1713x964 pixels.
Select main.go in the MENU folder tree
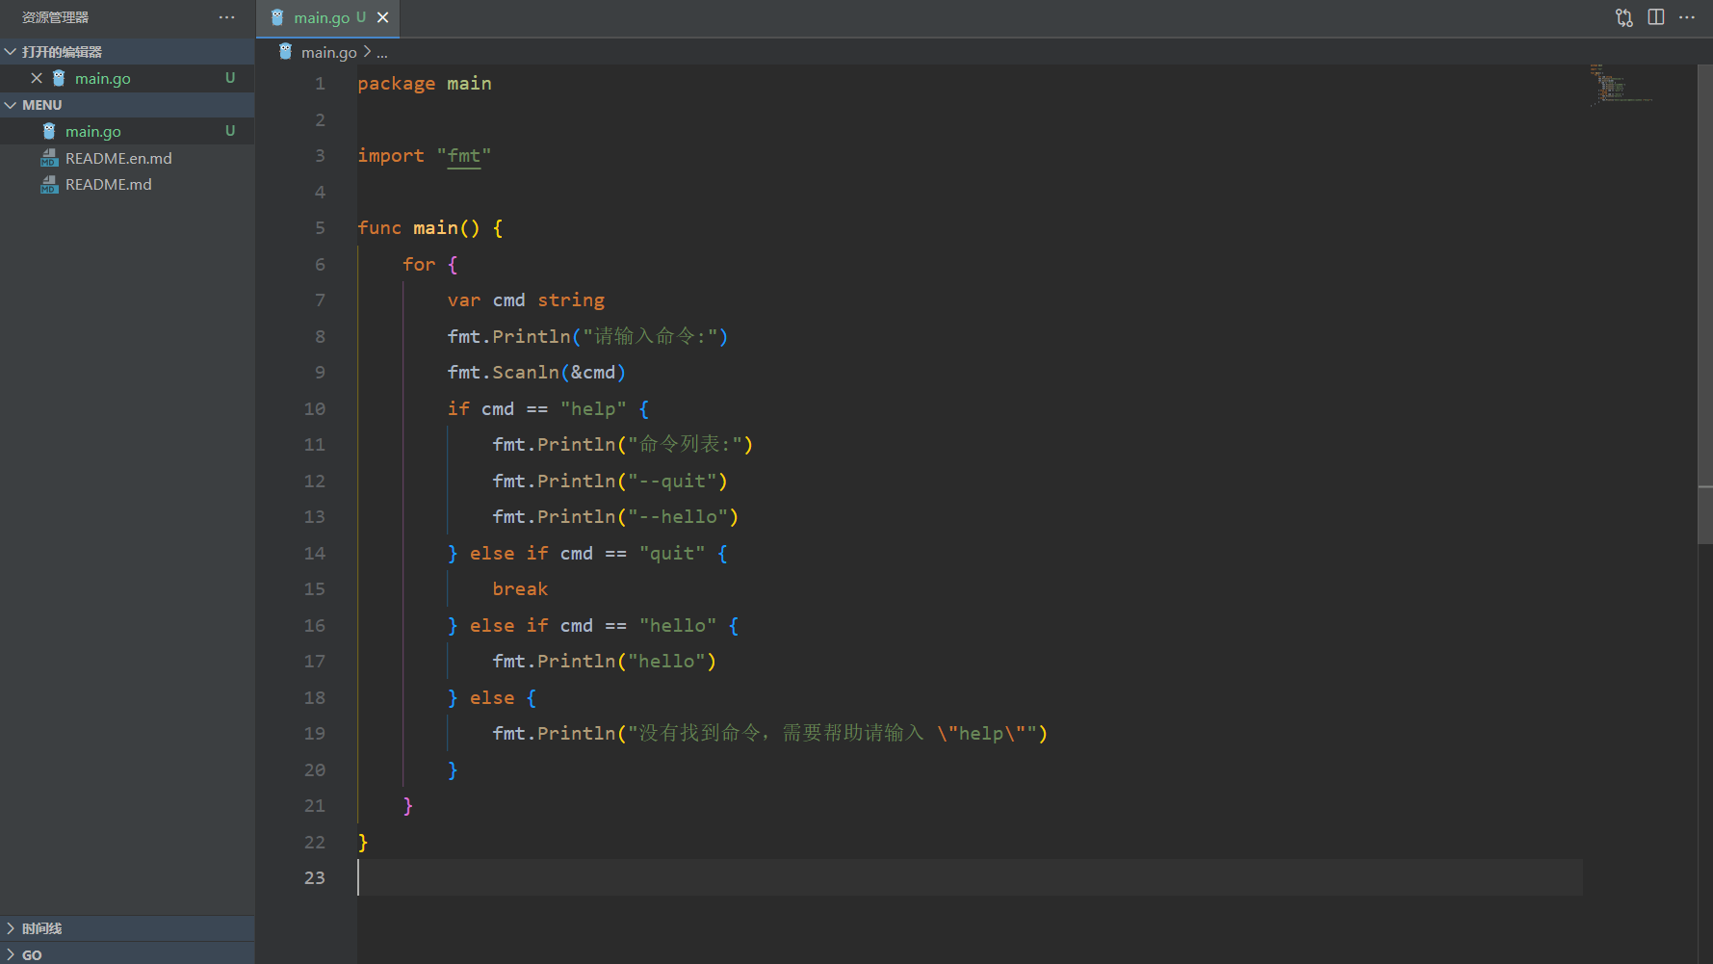93,131
